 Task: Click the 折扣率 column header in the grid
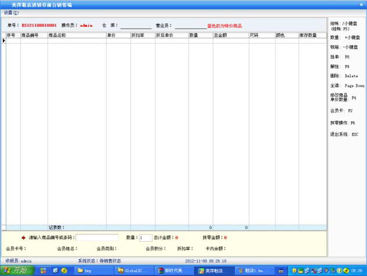click(x=143, y=35)
